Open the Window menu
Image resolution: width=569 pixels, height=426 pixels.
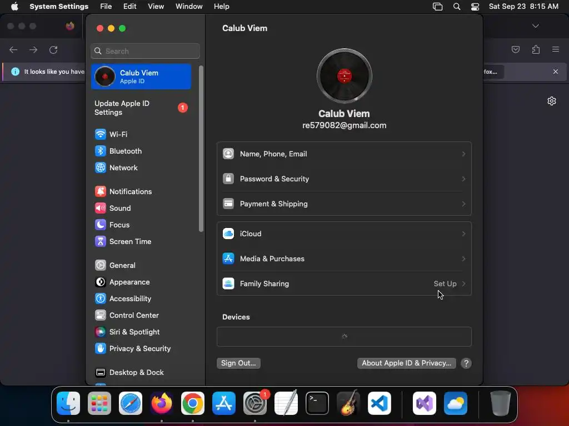(x=189, y=7)
